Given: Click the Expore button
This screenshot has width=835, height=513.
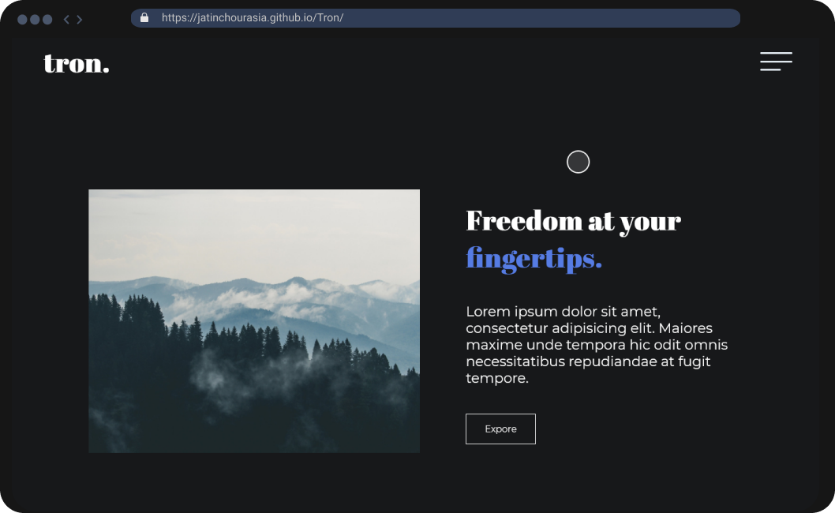Looking at the screenshot, I should pos(500,429).
